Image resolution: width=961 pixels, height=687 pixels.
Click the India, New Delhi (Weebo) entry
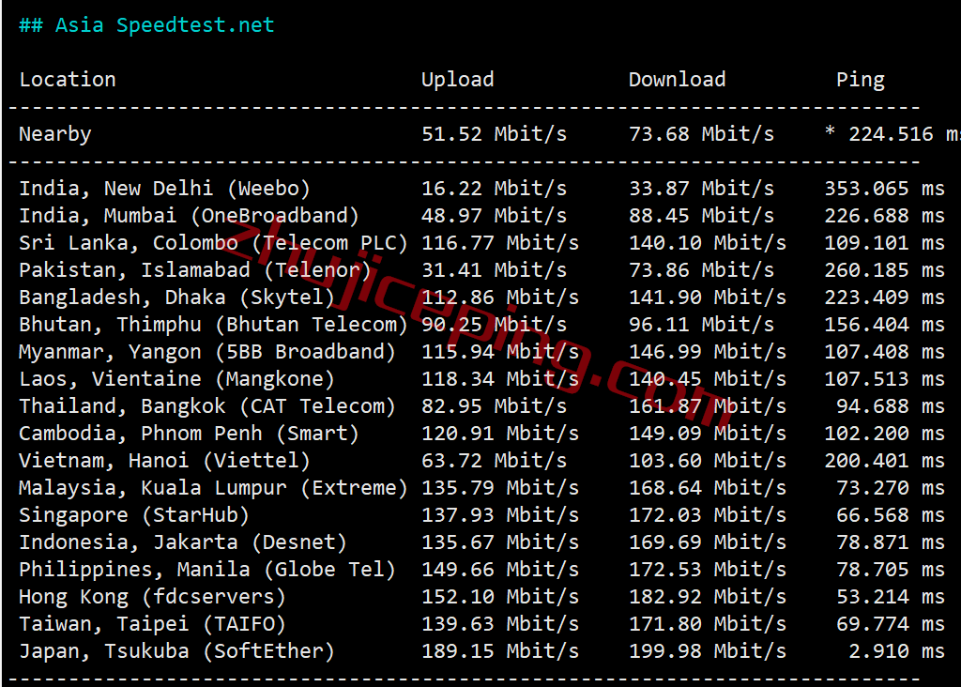click(164, 188)
